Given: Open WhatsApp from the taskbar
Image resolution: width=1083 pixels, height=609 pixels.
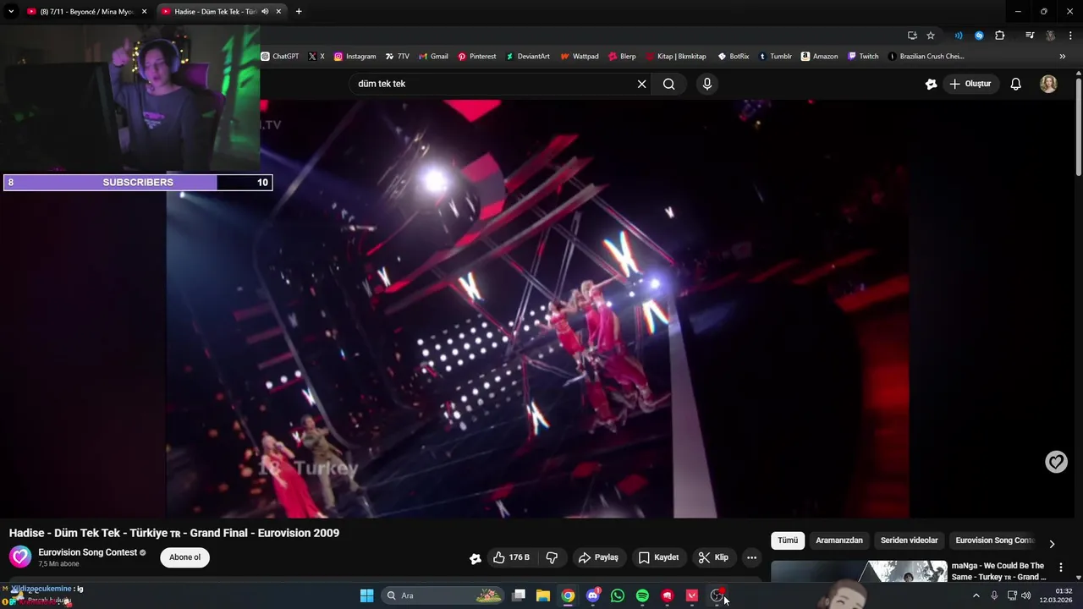Looking at the screenshot, I should [x=618, y=595].
